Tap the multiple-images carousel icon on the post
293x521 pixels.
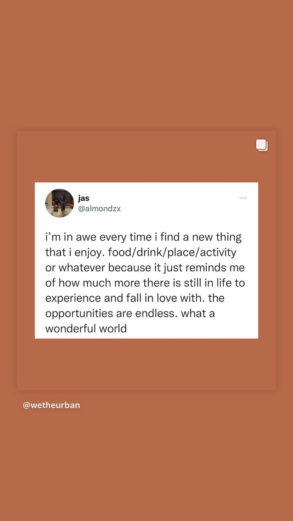(x=262, y=145)
